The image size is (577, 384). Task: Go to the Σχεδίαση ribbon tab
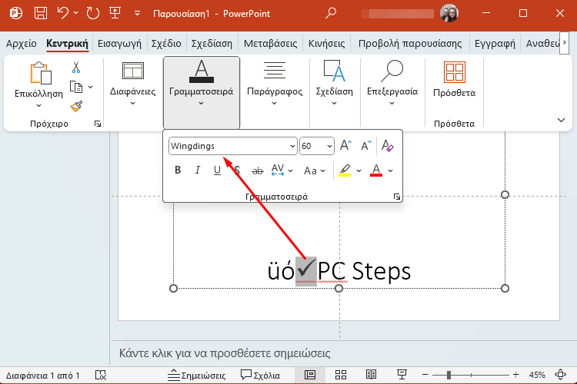(212, 43)
